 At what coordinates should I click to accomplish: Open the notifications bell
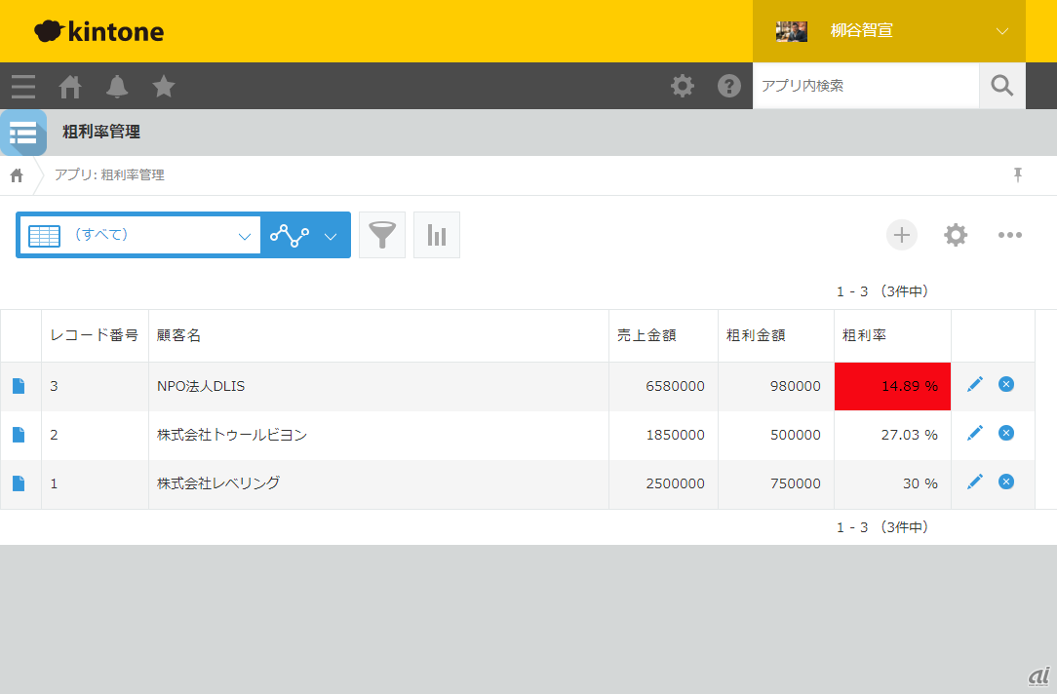(x=117, y=87)
